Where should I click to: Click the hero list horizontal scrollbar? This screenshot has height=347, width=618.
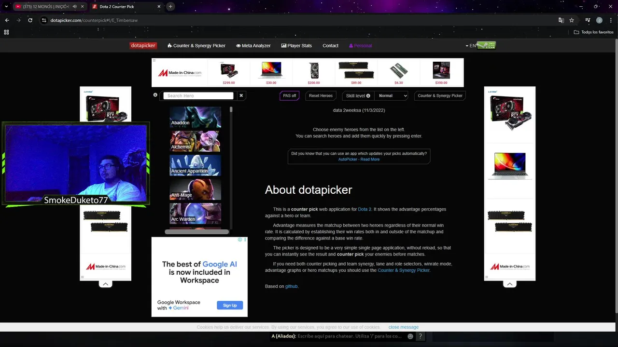point(197,232)
